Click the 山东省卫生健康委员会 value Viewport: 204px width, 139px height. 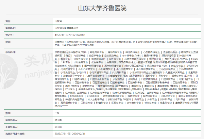click(x=66, y=28)
